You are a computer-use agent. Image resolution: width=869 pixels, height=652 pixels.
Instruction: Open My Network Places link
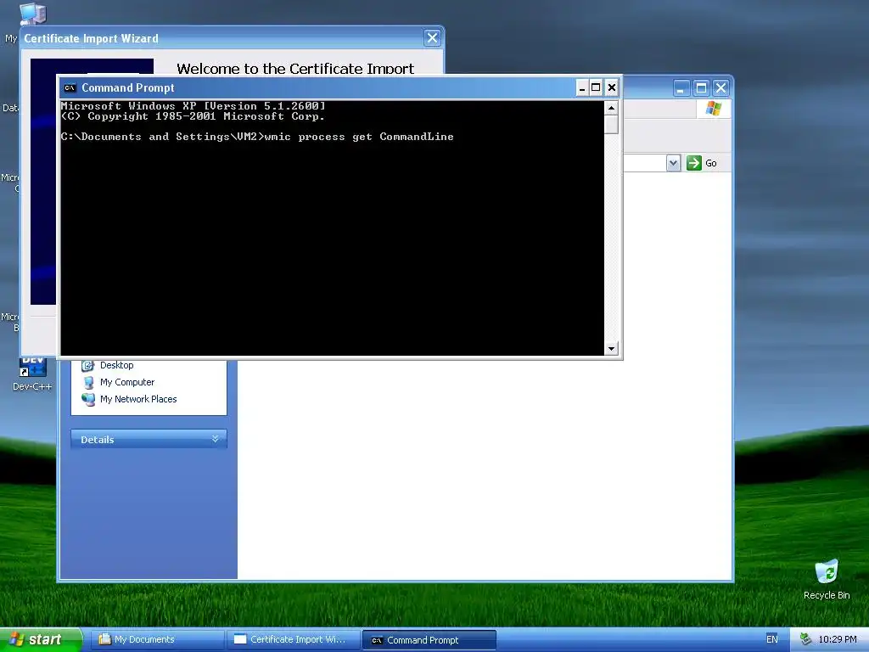pos(138,399)
